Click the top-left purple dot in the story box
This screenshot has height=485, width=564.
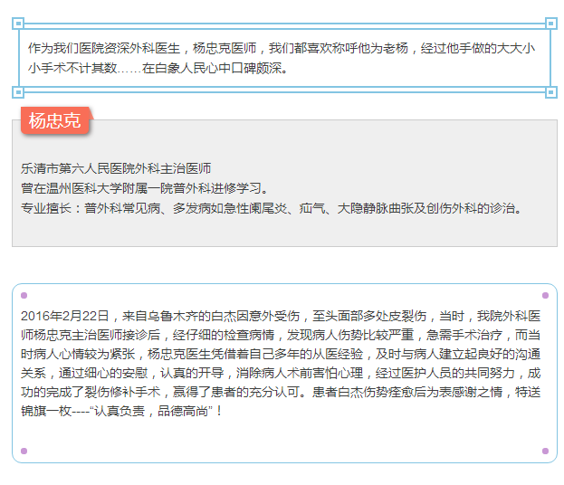(24, 296)
